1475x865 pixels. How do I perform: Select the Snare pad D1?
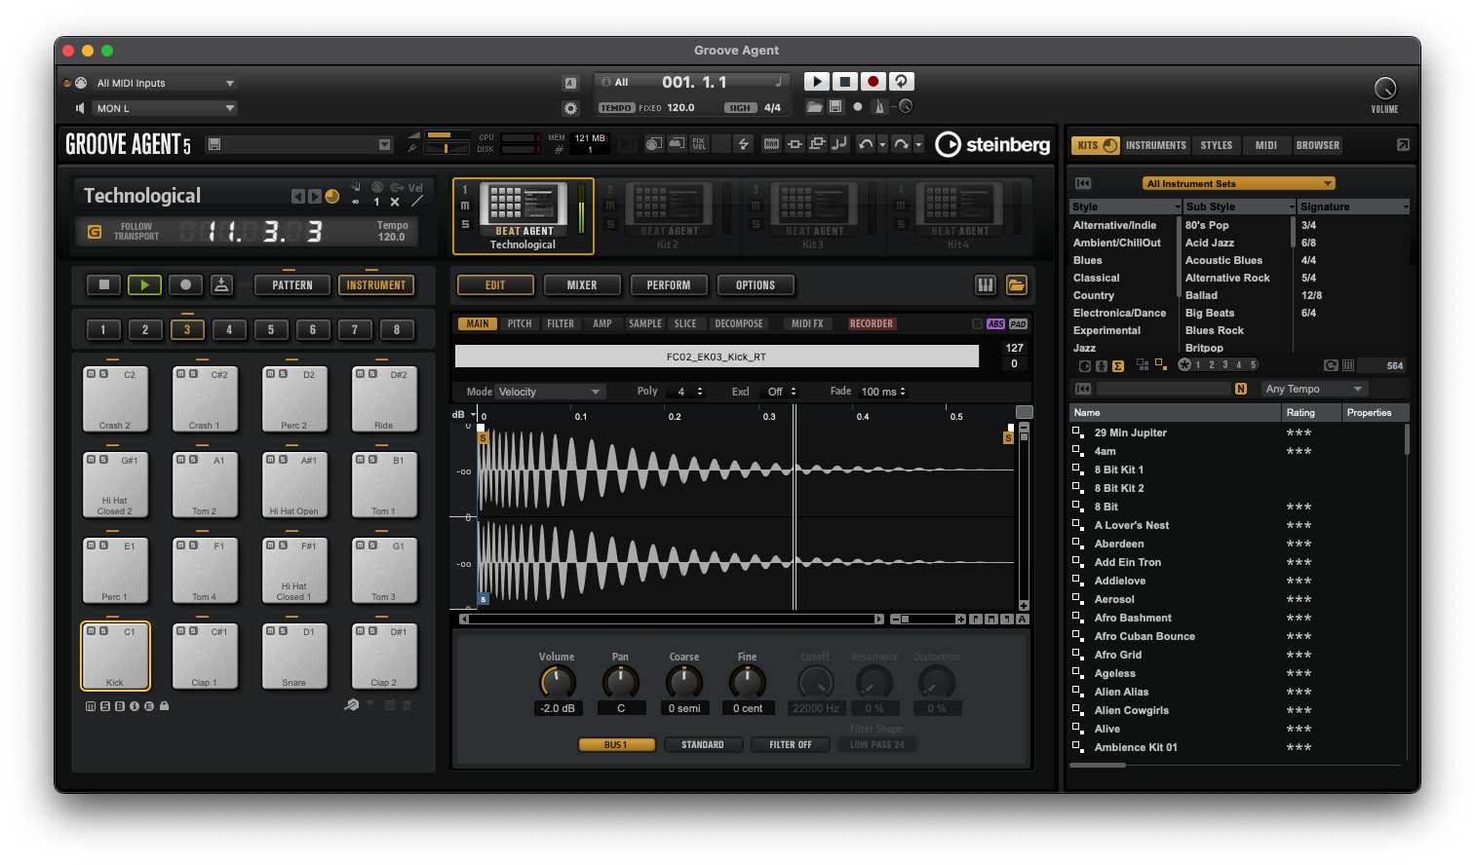pos(294,656)
